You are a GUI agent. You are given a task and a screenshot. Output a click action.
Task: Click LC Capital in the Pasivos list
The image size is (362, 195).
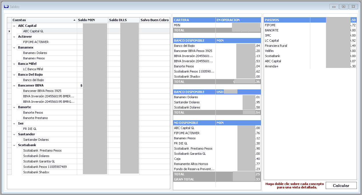310,41
